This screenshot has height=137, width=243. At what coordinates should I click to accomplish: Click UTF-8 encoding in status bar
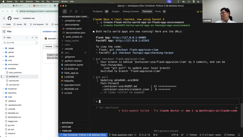coord(175,135)
